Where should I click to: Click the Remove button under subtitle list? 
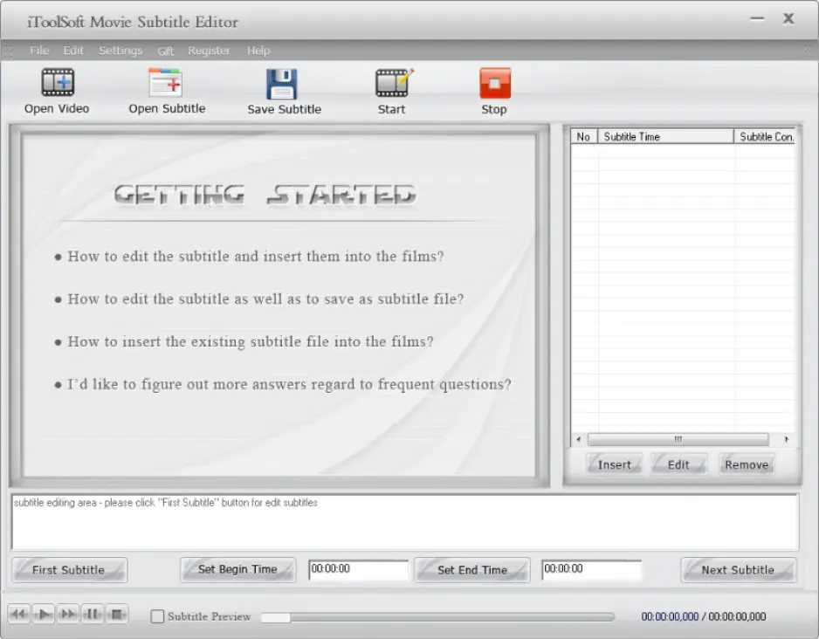click(747, 464)
